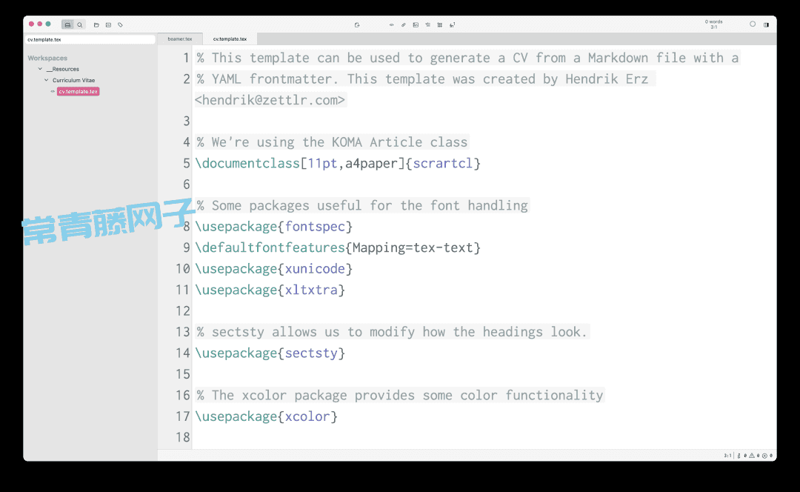Click the 3:1 cursor position in status bar
The width and height of the screenshot is (800, 492).
(727, 455)
